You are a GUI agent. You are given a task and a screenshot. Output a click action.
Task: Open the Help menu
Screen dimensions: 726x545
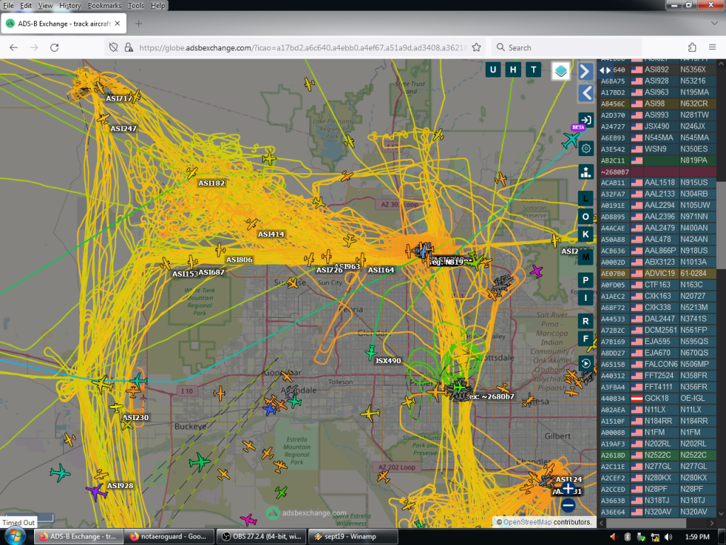coord(157,6)
